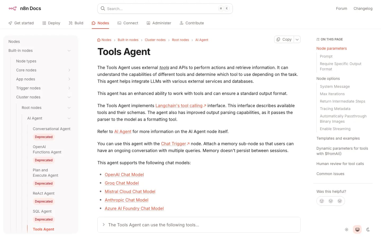Click breadcrumb Nodes puzzle icon
Screen dimensions: 381x238
[99, 40]
